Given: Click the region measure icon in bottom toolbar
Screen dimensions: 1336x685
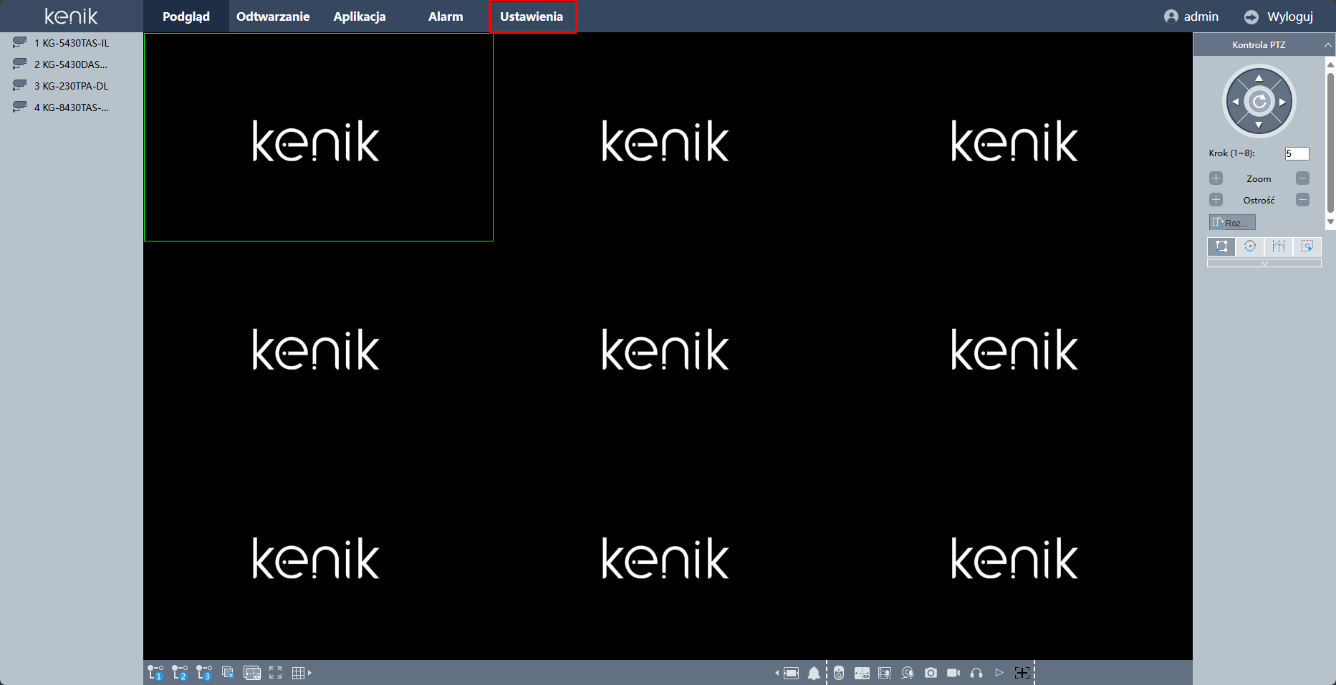Looking at the screenshot, I should tap(862, 673).
